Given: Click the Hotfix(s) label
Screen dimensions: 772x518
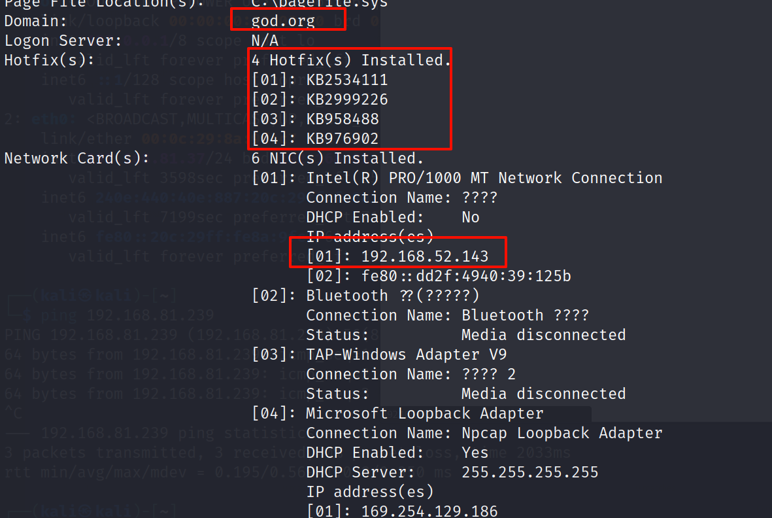Looking at the screenshot, I should click(x=50, y=60).
